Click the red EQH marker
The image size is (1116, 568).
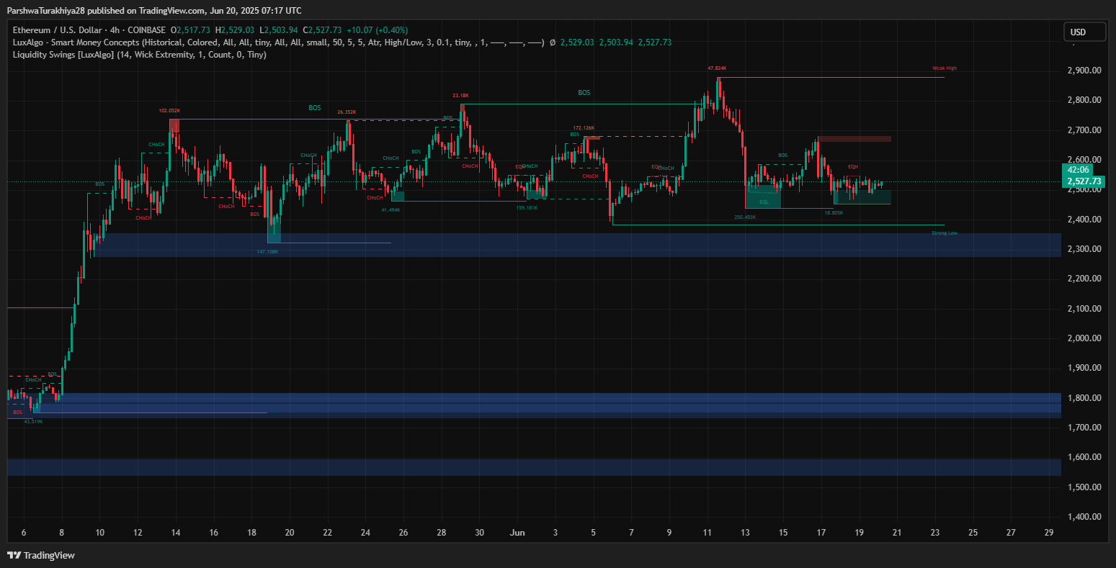tap(852, 167)
